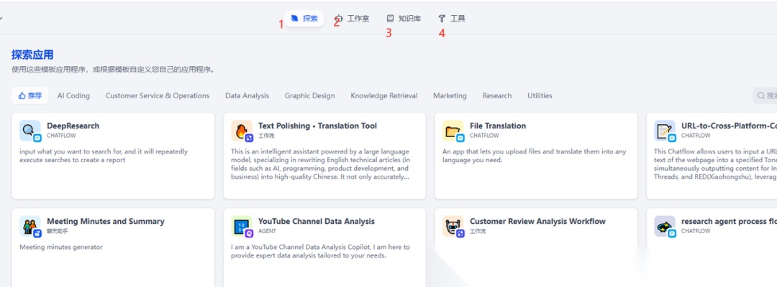Filter by Customer Service & Operations
Screen dimensions: 777x287
[158, 96]
